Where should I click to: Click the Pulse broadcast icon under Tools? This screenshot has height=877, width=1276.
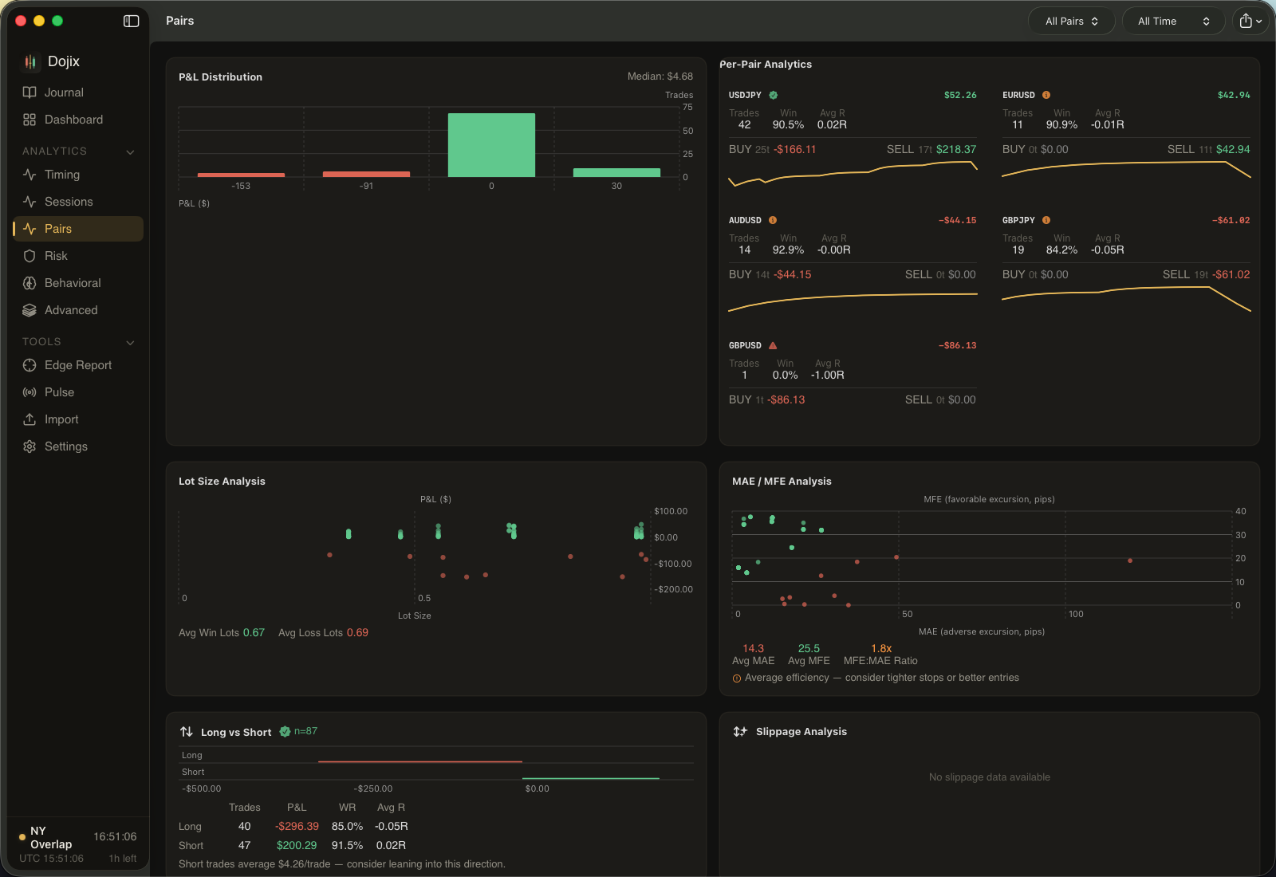point(30,391)
